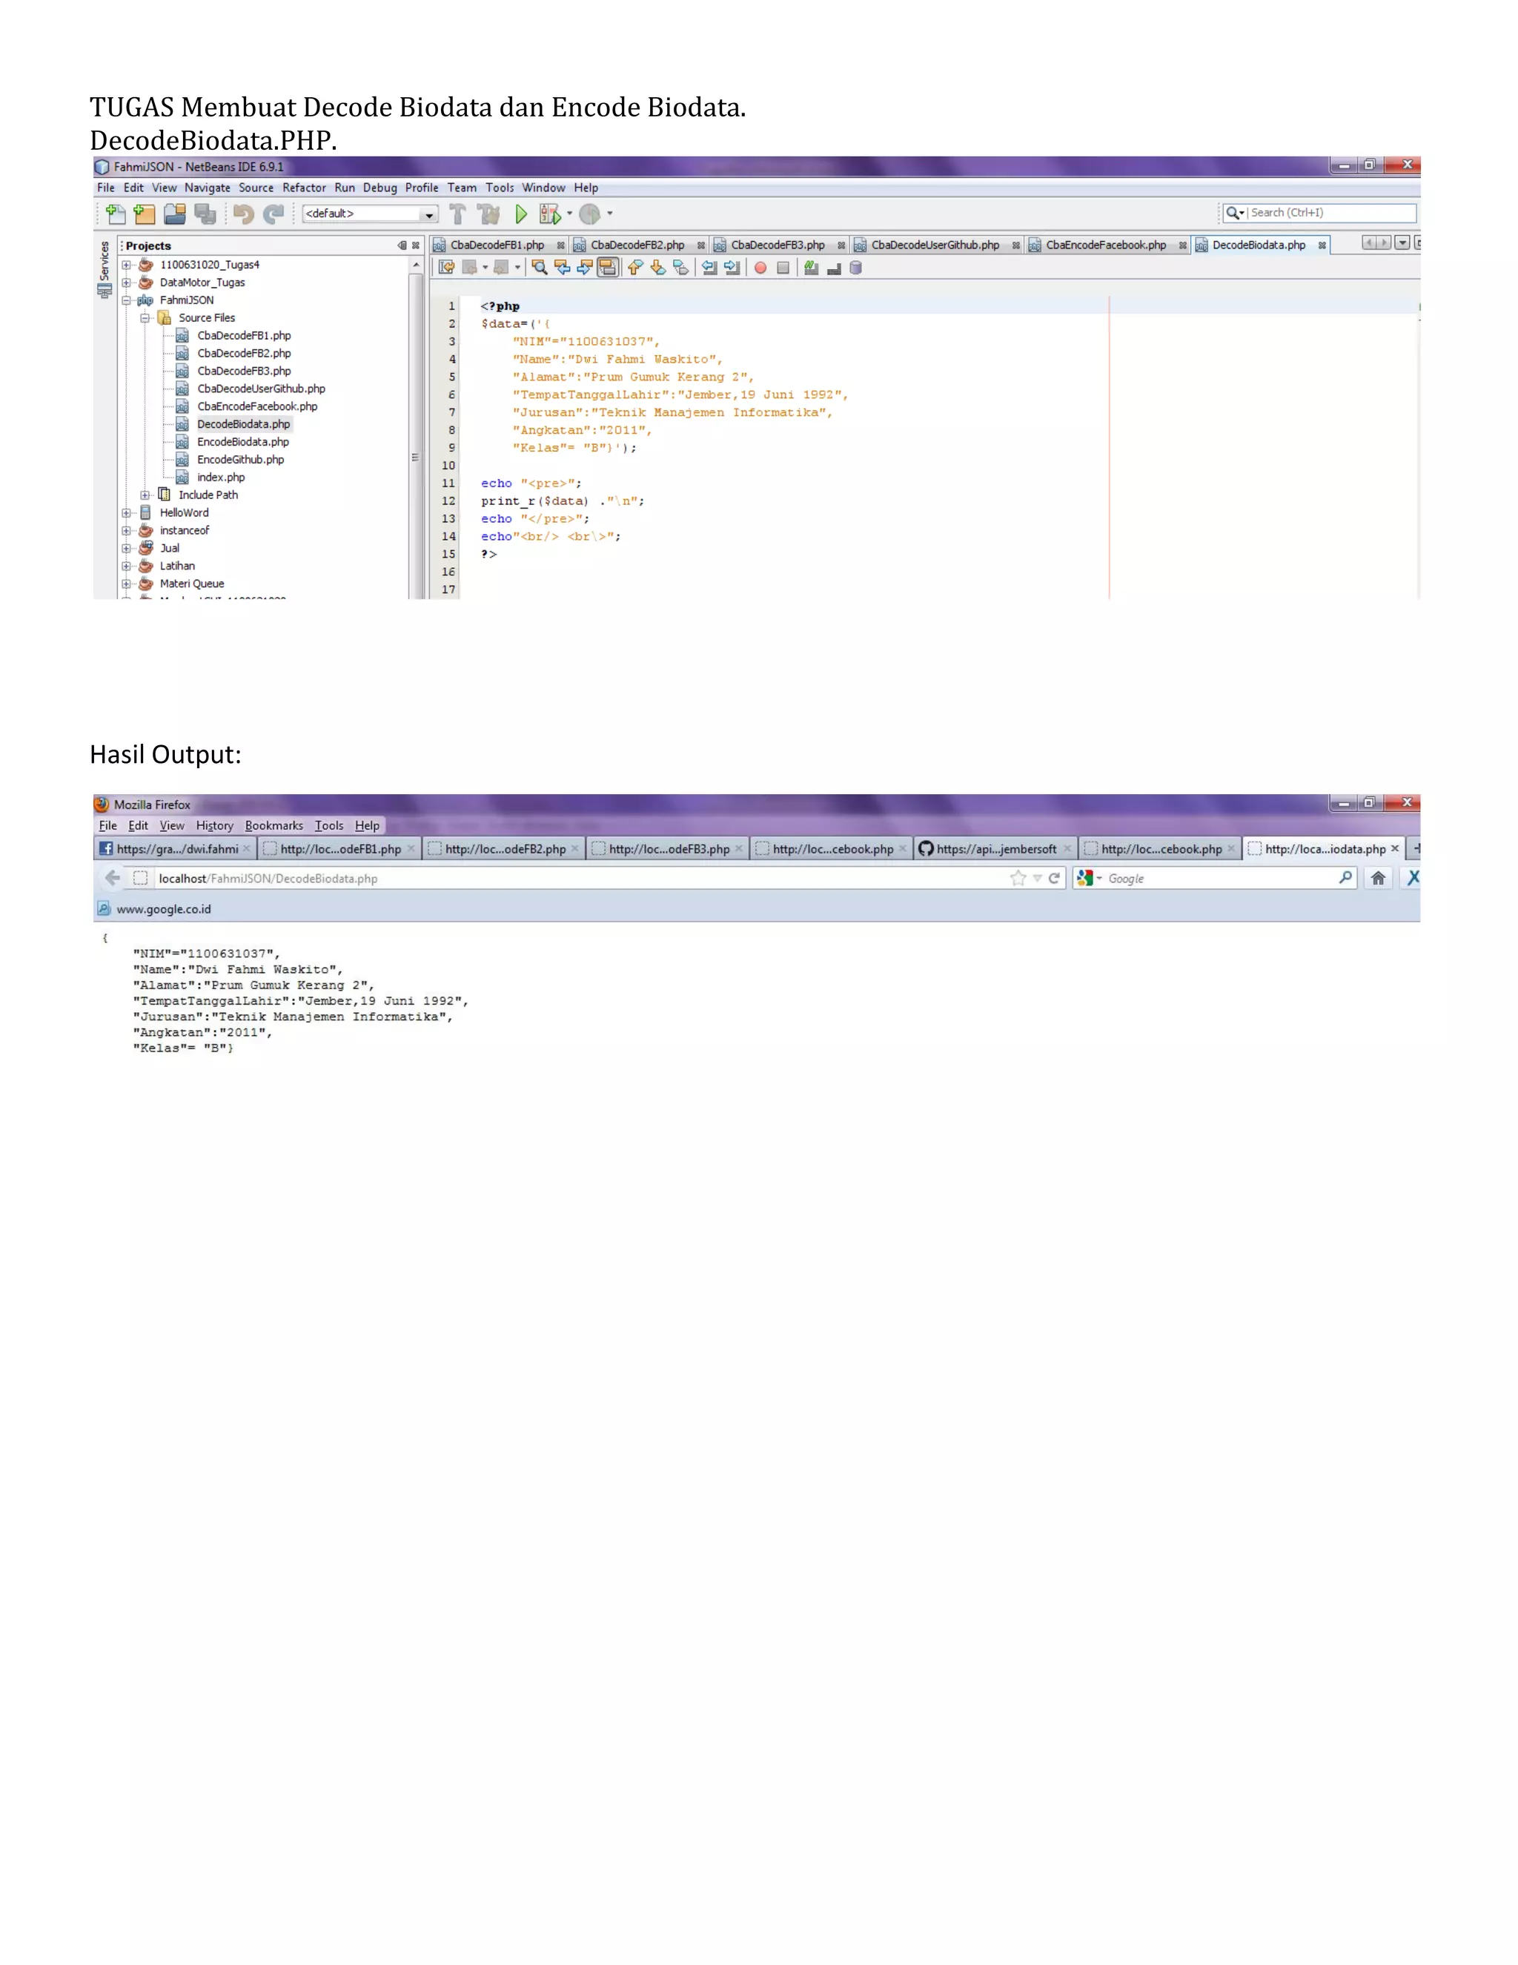Click the bookmark star in Firefox address bar
Screen dimensions: 1518x1965
pyautogui.click(x=1018, y=878)
